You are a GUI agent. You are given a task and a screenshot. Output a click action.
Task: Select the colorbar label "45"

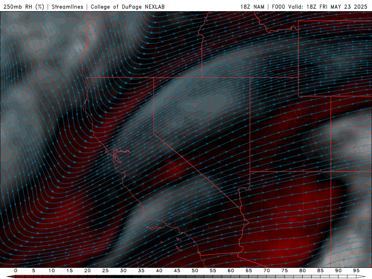177,271
